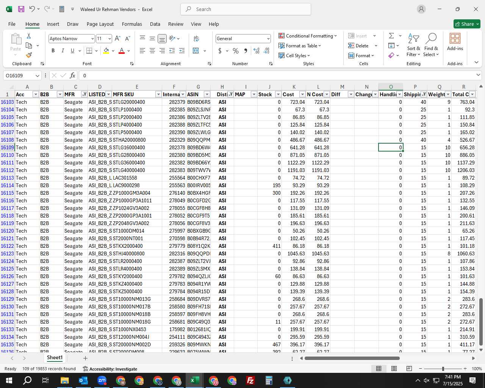485x388 pixels.
Task: Click Format as Table
Action: coord(300,45)
